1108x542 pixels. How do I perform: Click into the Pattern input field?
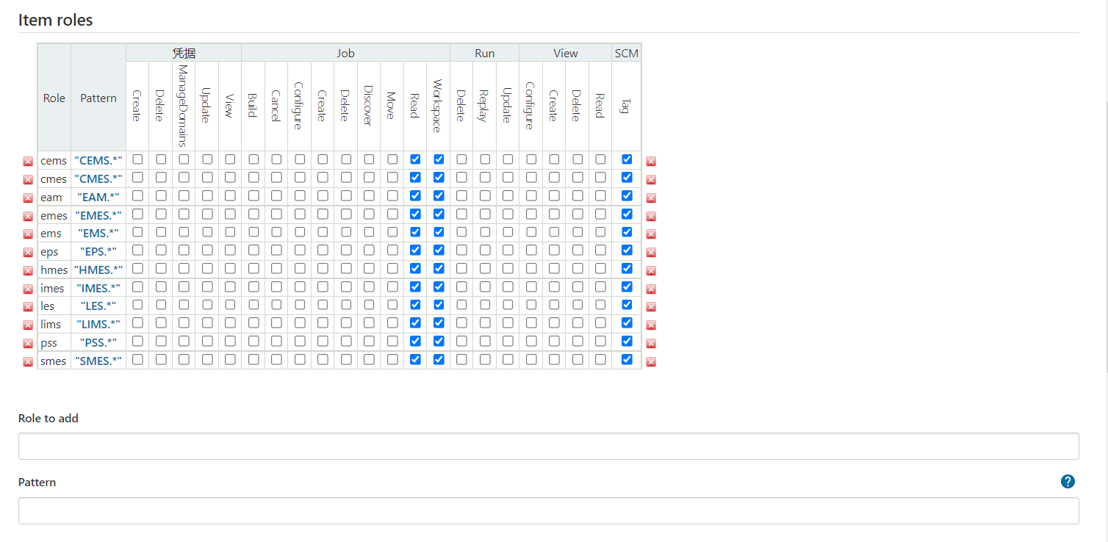coord(548,510)
